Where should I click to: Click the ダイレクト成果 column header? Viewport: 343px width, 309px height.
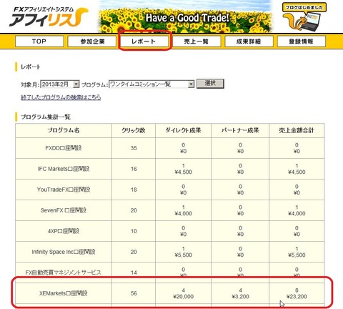click(x=183, y=130)
